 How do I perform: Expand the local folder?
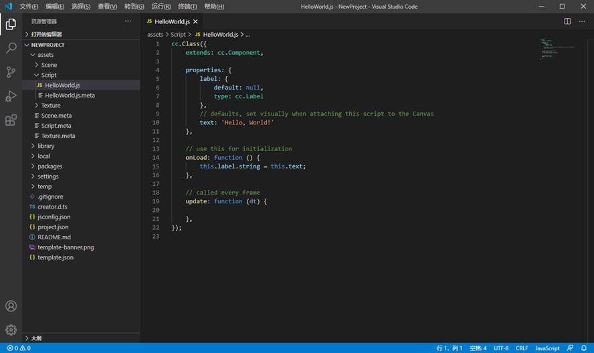pyautogui.click(x=81, y=156)
